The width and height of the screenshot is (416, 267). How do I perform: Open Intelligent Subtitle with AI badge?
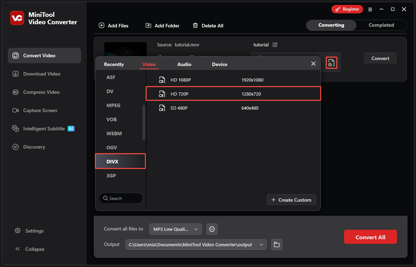point(16,129)
